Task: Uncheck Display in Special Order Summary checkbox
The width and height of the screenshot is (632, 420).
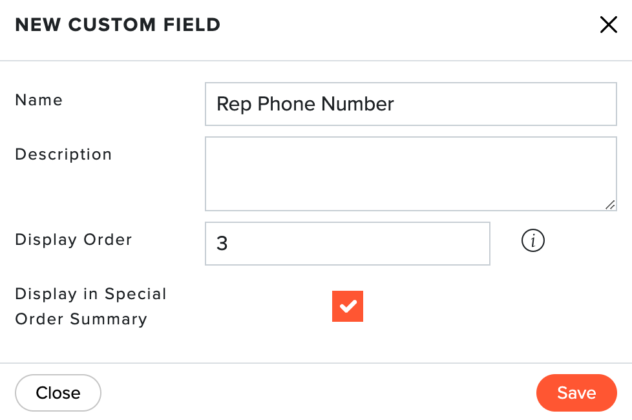Action: (x=348, y=306)
